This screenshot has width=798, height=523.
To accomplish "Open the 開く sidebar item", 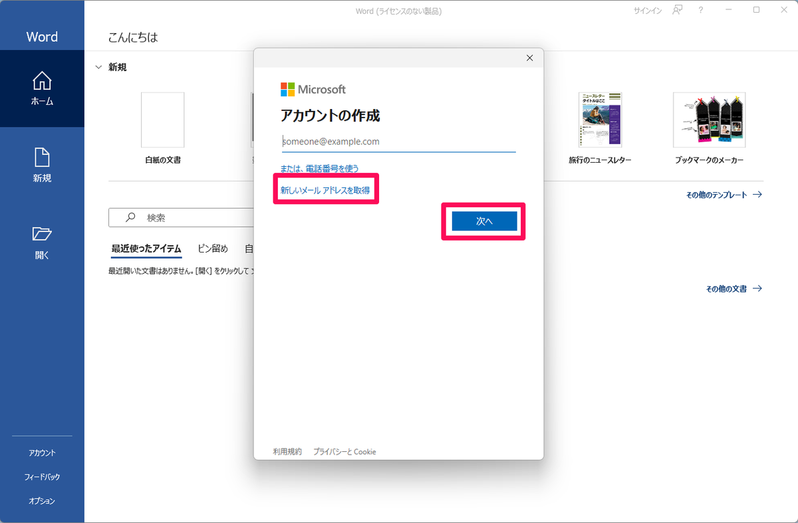I will click(42, 243).
